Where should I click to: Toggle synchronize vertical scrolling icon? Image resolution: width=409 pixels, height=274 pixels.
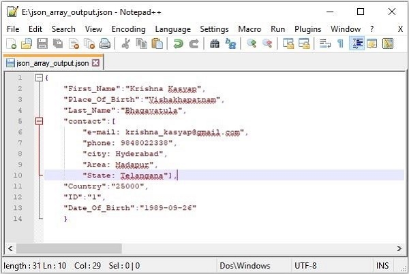click(288, 44)
